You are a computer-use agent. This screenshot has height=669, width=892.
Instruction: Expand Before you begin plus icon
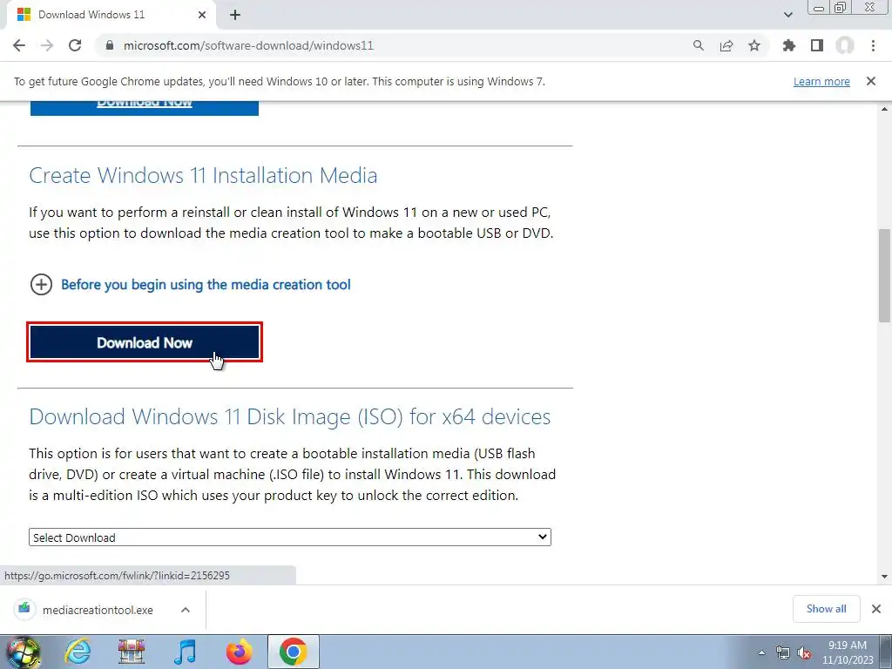[x=41, y=285]
